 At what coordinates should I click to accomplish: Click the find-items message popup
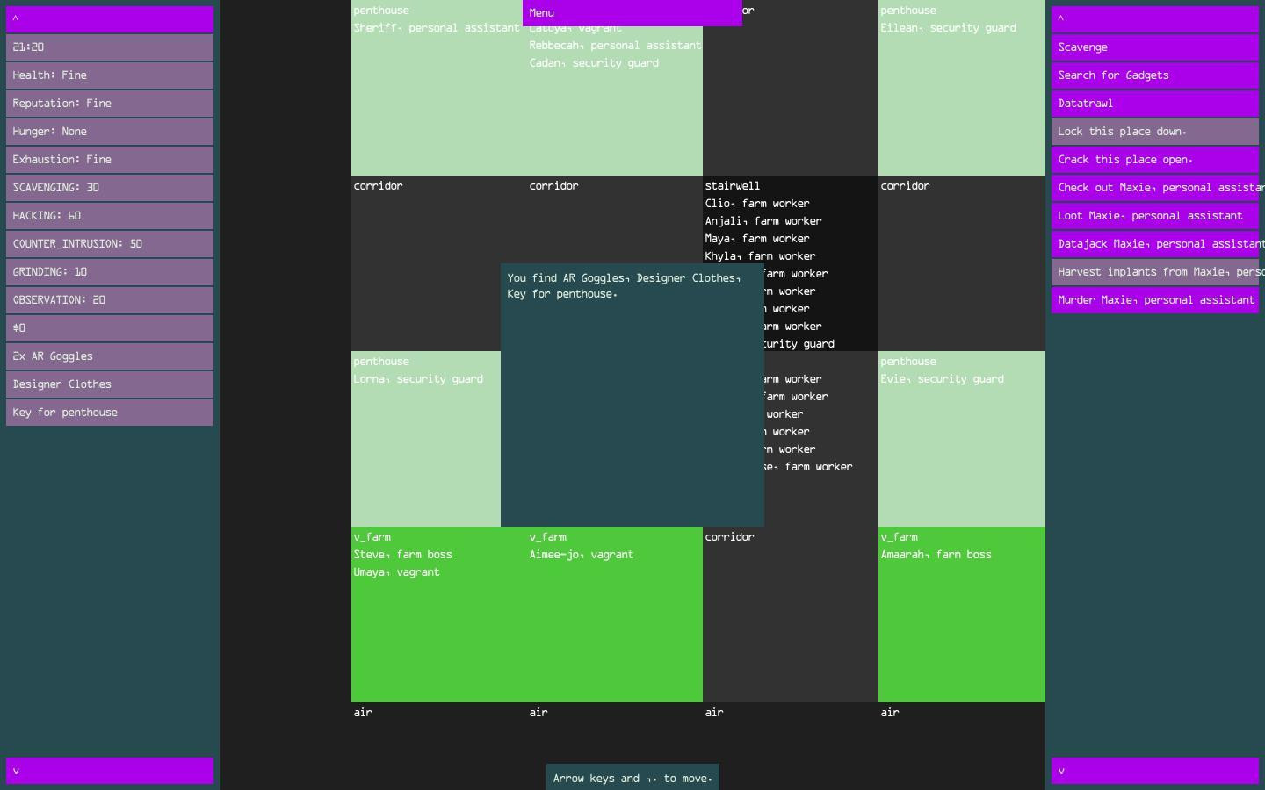(x=632, y=395)
